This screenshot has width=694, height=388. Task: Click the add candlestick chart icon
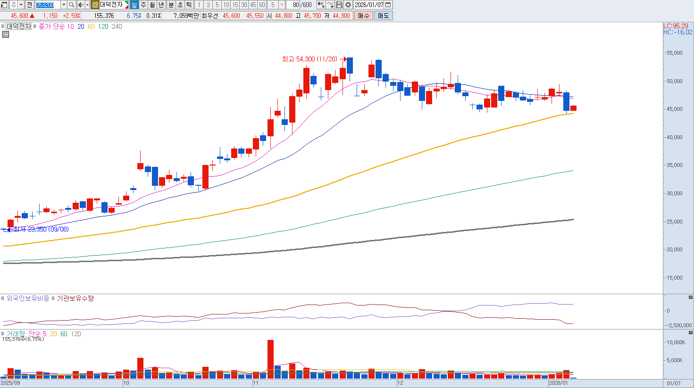[x=321, y=5]
